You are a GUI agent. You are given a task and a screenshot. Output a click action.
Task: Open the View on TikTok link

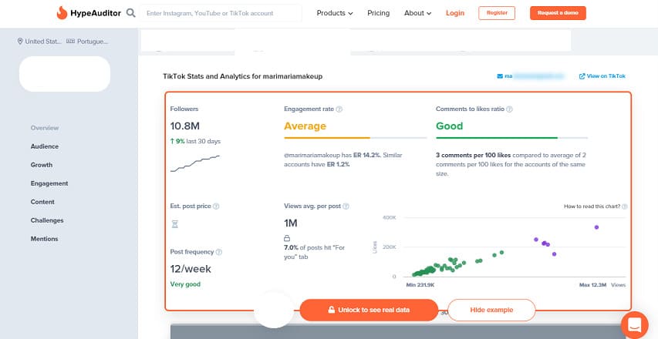602,76
